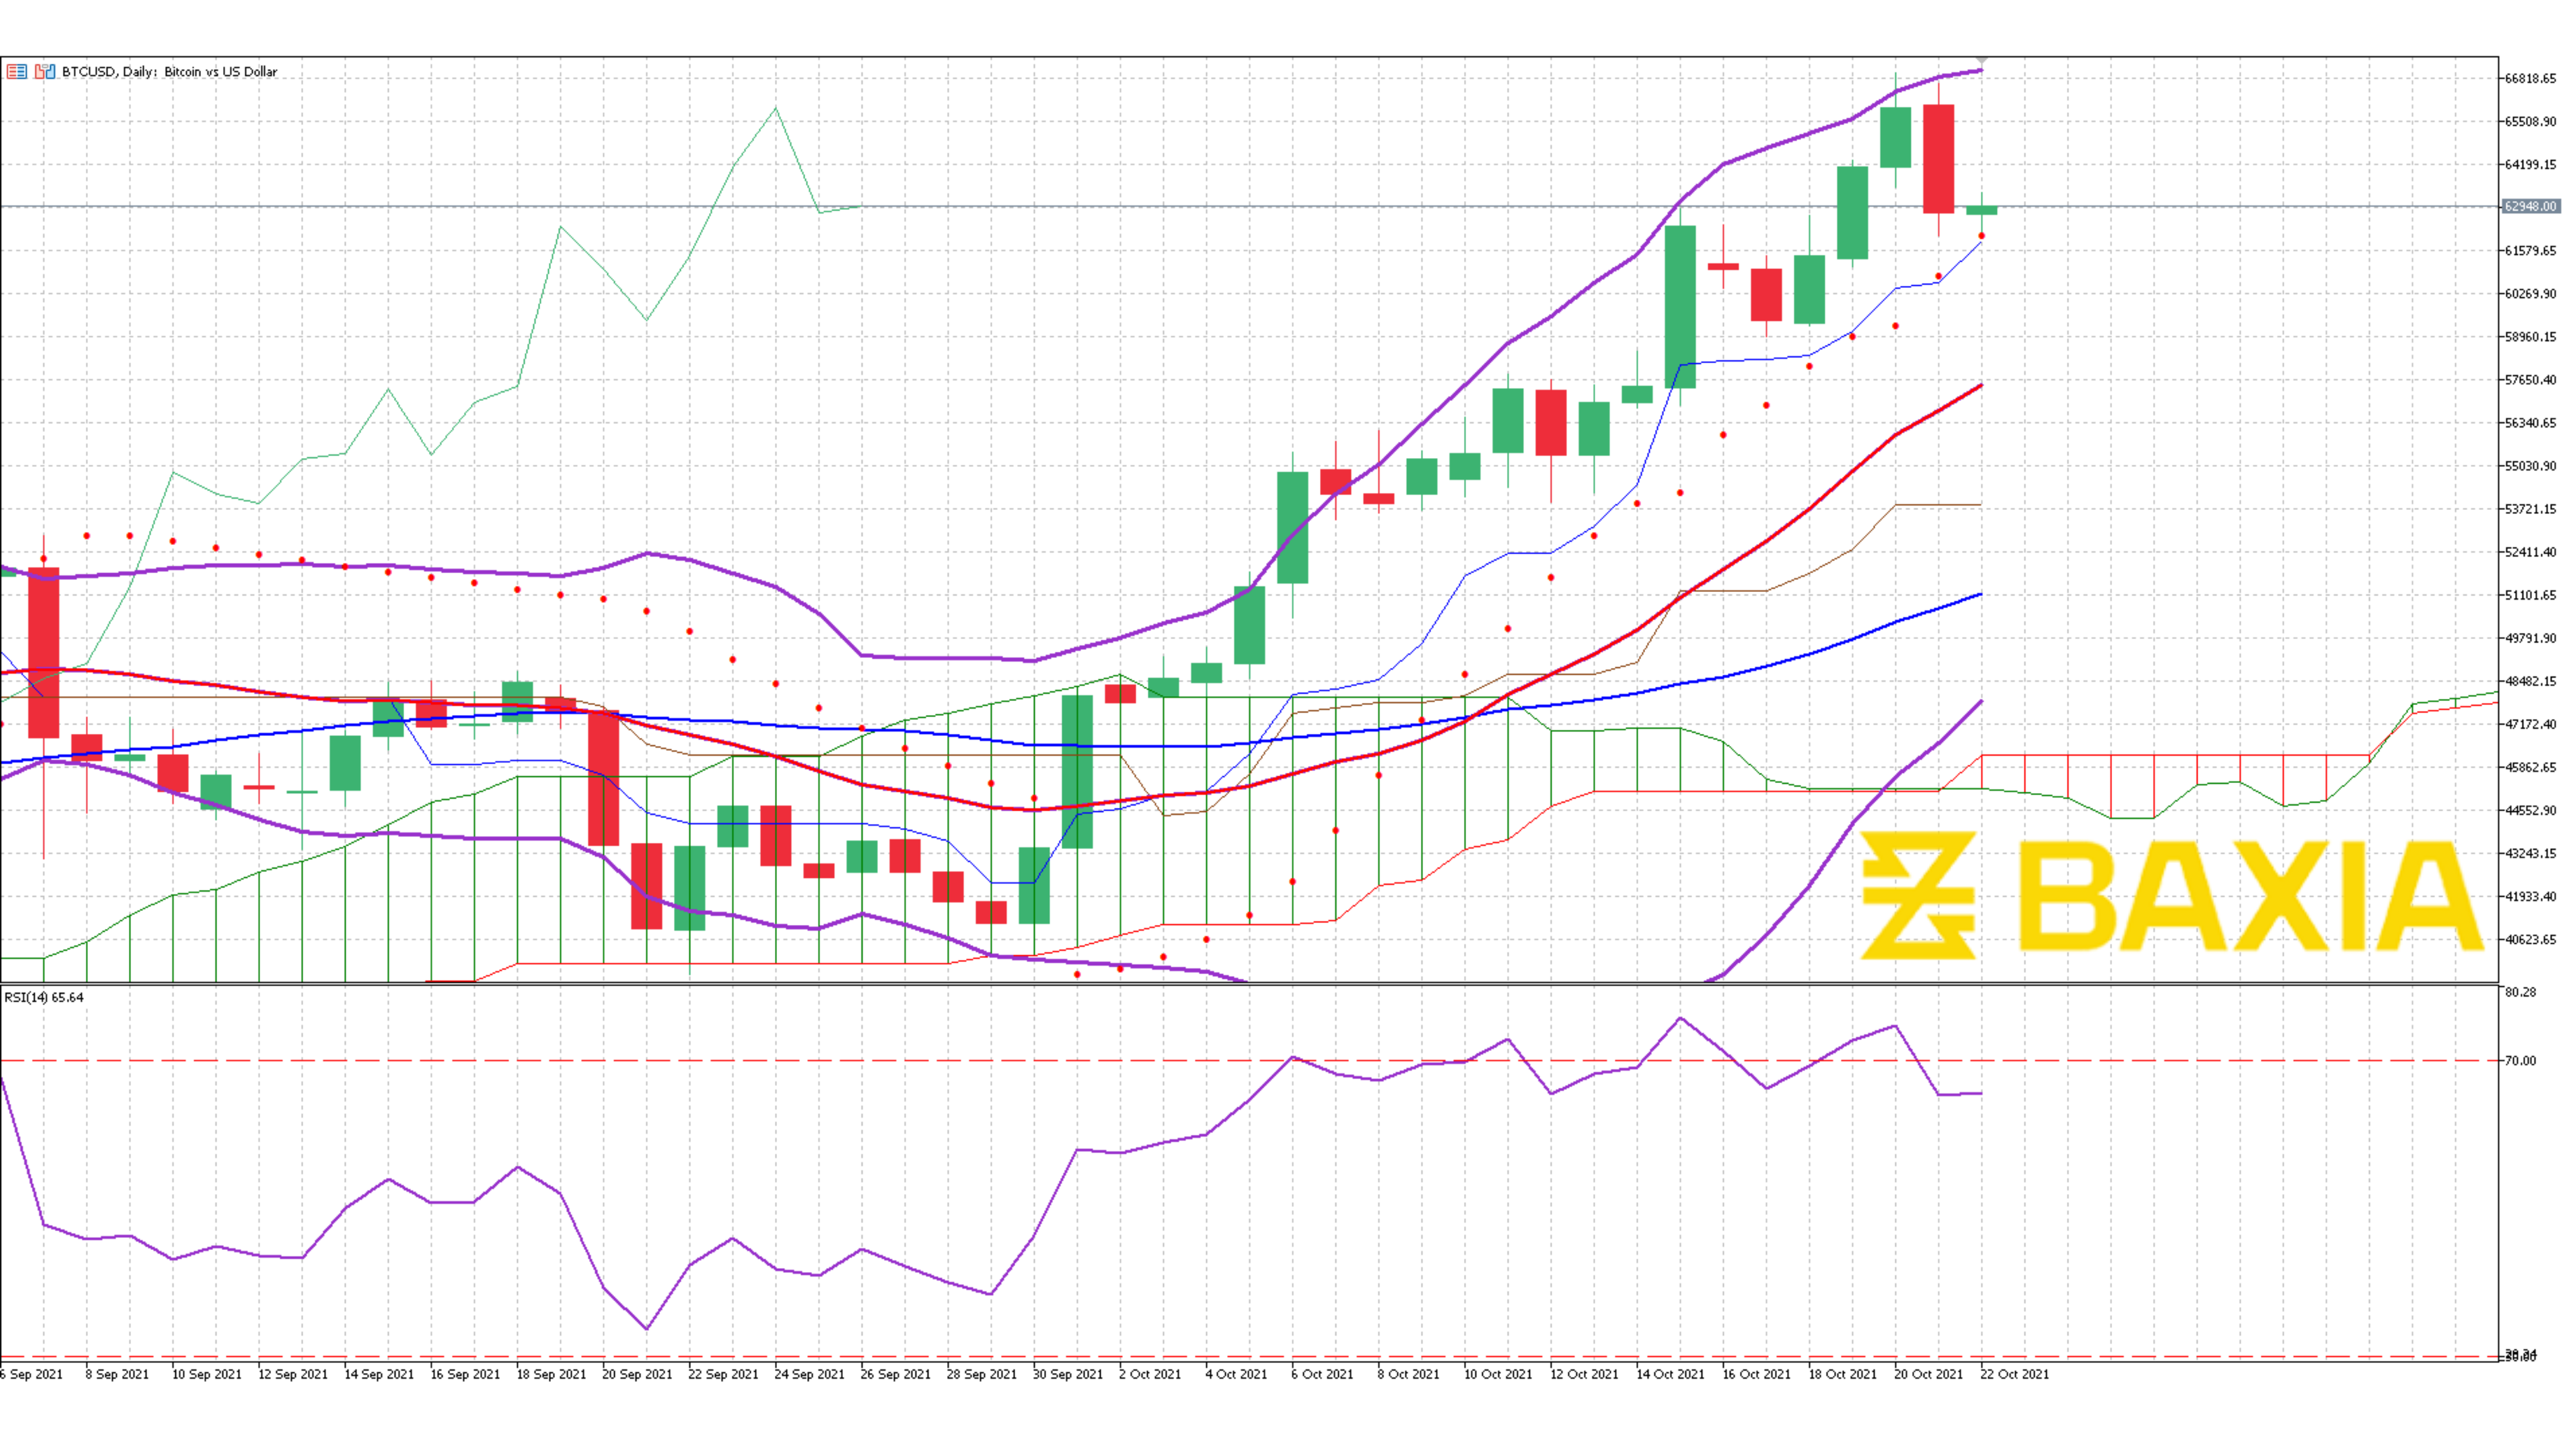Click the current price tag 62948.00
This screenshot has width=2576, height=1451.
2530,206
